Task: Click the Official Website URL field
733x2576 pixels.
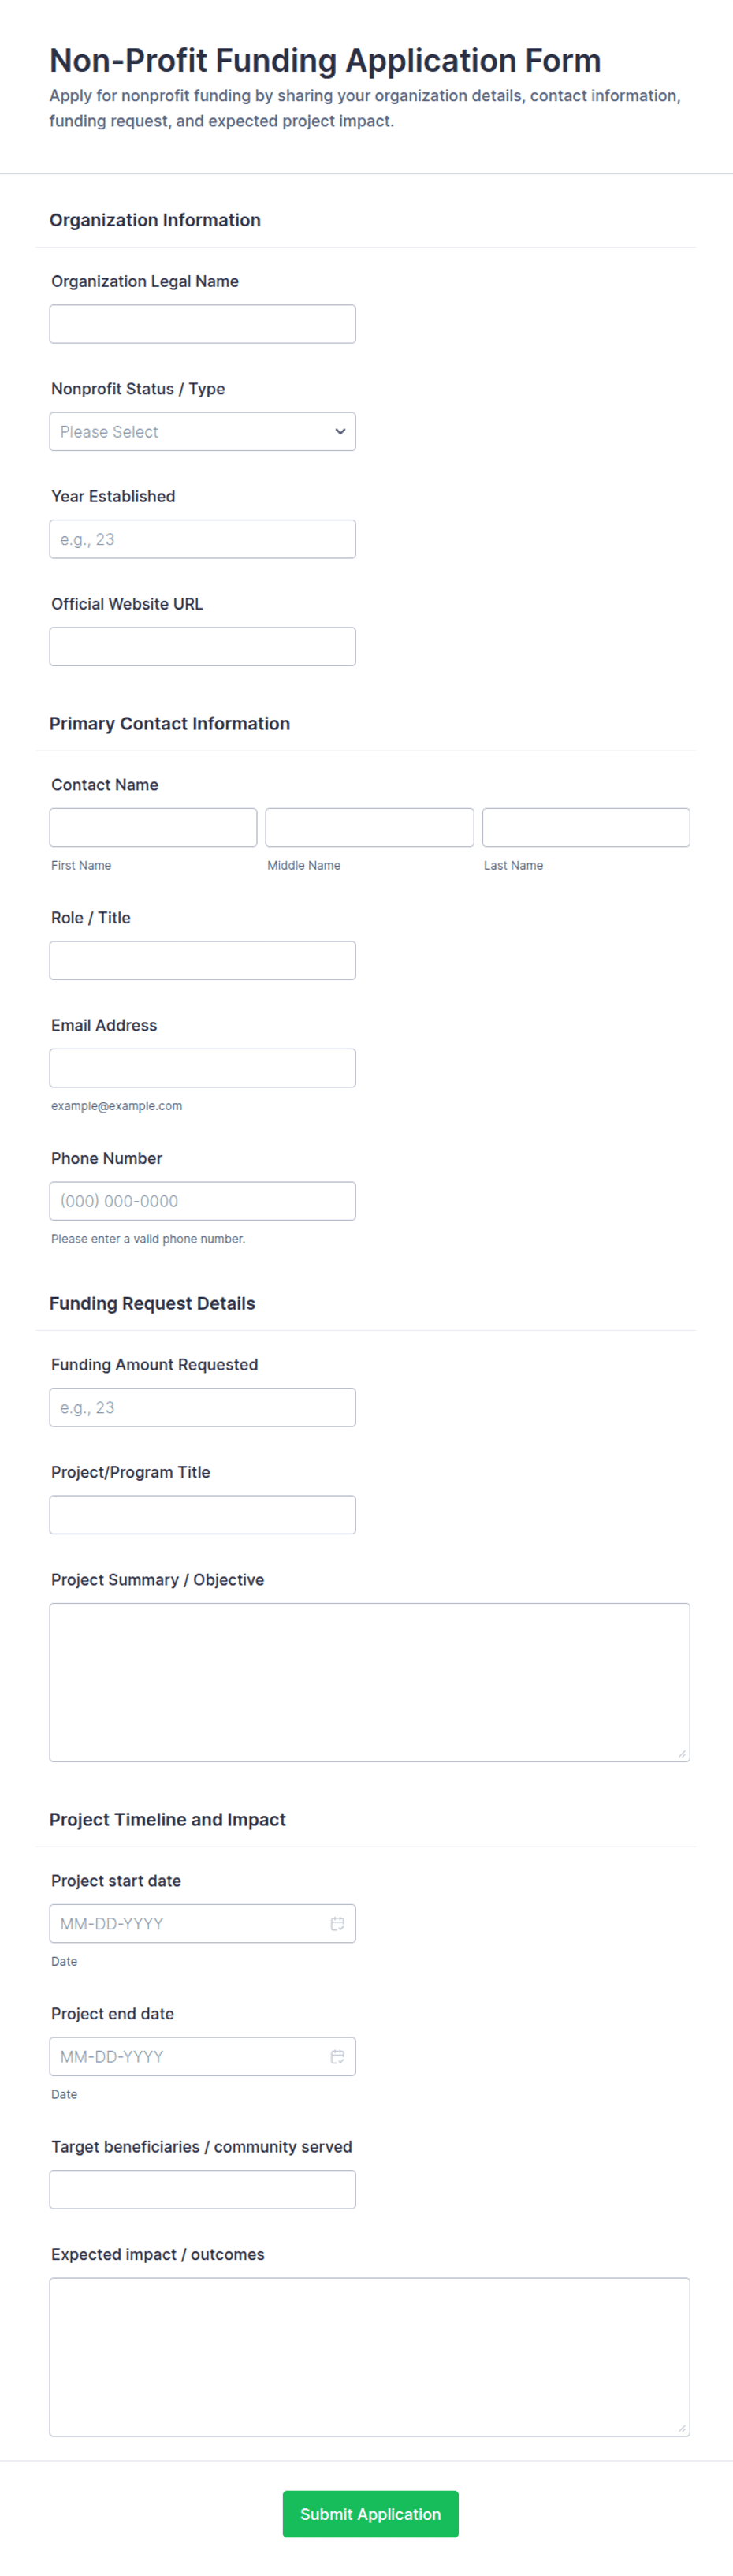Action: pyautogui.click(x=202, y=646)
